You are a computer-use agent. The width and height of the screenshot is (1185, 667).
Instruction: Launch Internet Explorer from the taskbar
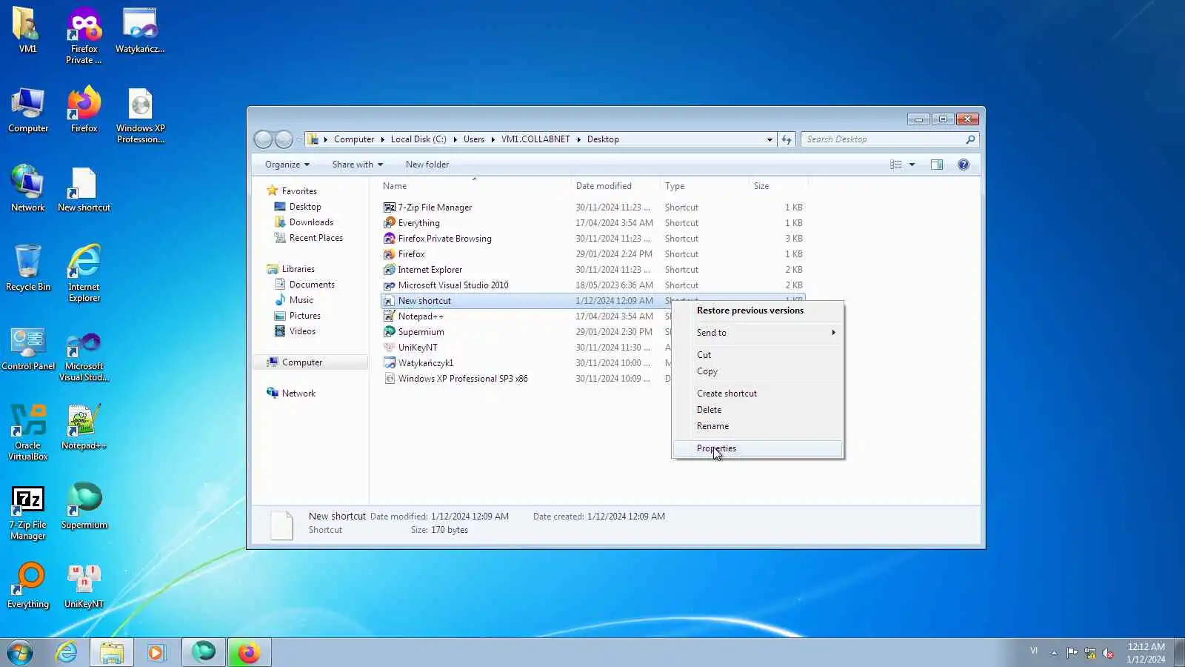click(67, 652)
